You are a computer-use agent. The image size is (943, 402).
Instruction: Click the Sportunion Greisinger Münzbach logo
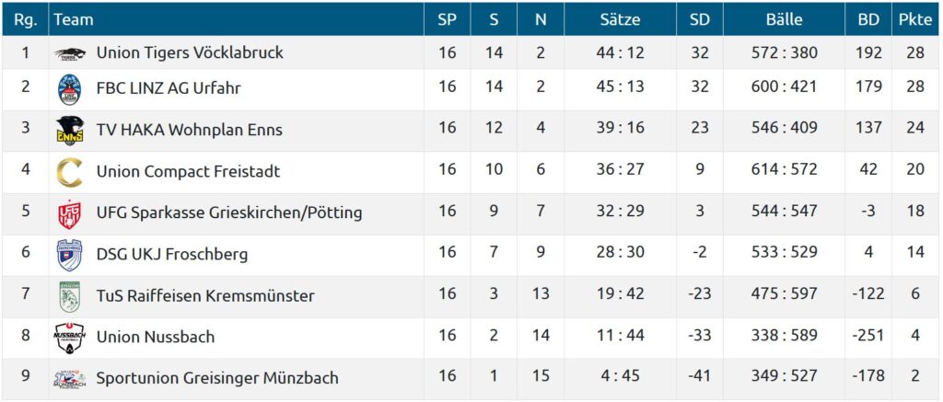(x=70, y=378)
